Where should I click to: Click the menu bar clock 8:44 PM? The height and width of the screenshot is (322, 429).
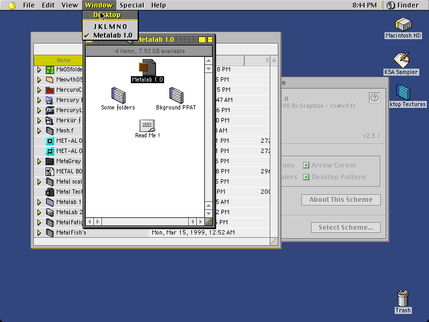pyautogui.click(x=365, y=5)
